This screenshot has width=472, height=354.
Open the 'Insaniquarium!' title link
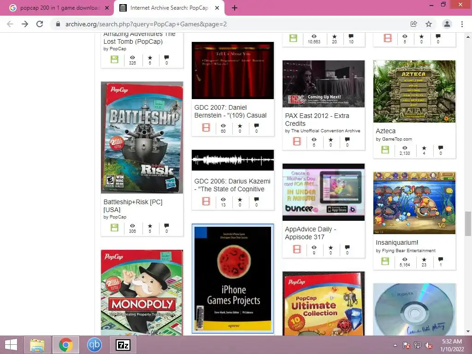[397, 242]
